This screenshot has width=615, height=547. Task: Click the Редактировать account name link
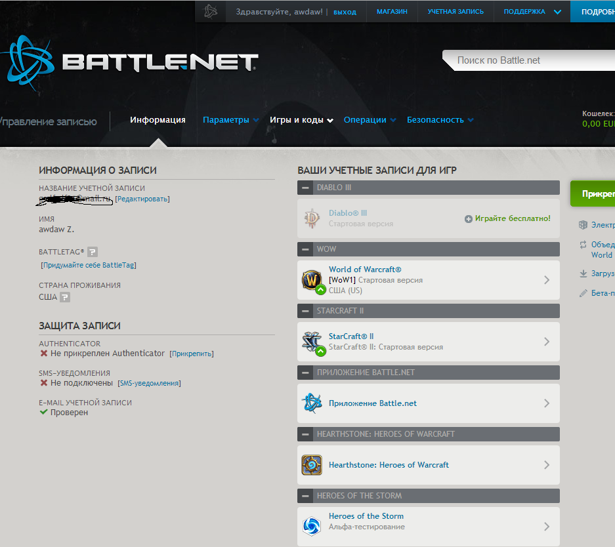coord(142,199)
